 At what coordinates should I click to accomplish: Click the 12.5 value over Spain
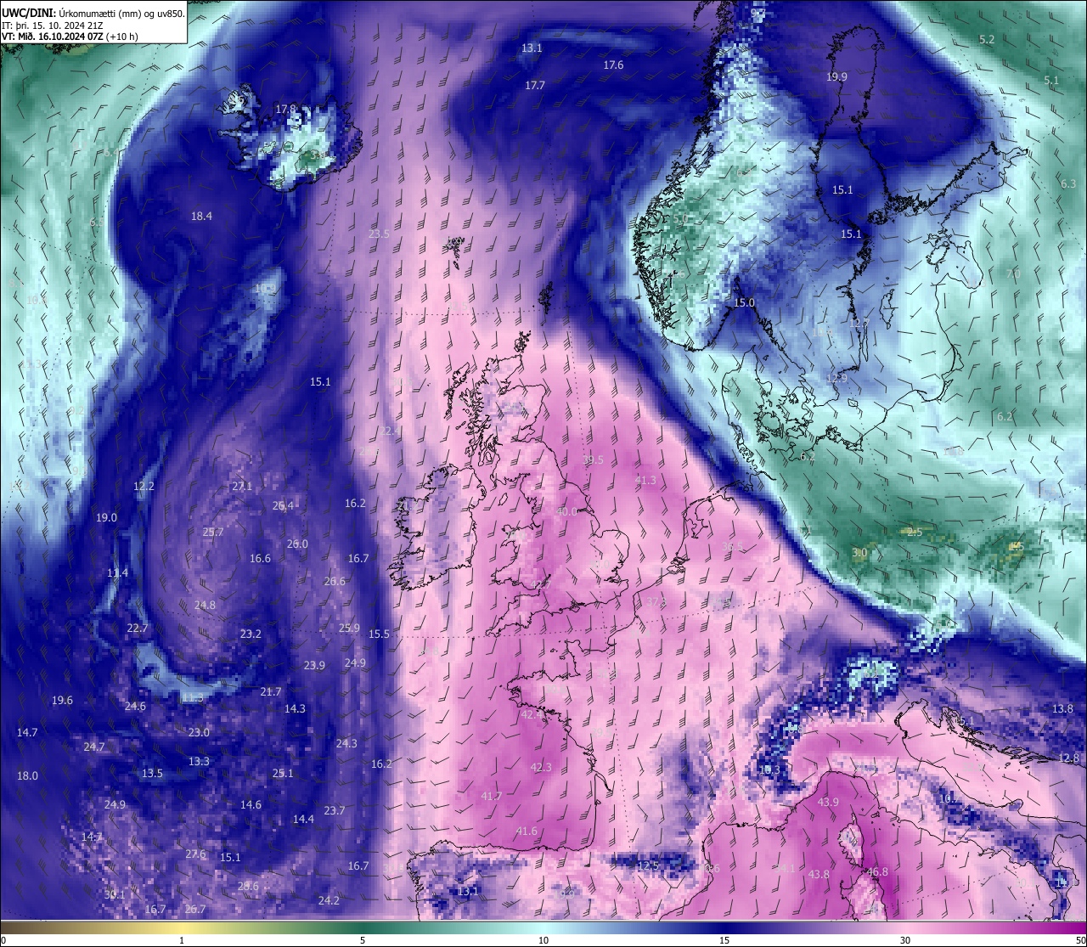point(648,865)
